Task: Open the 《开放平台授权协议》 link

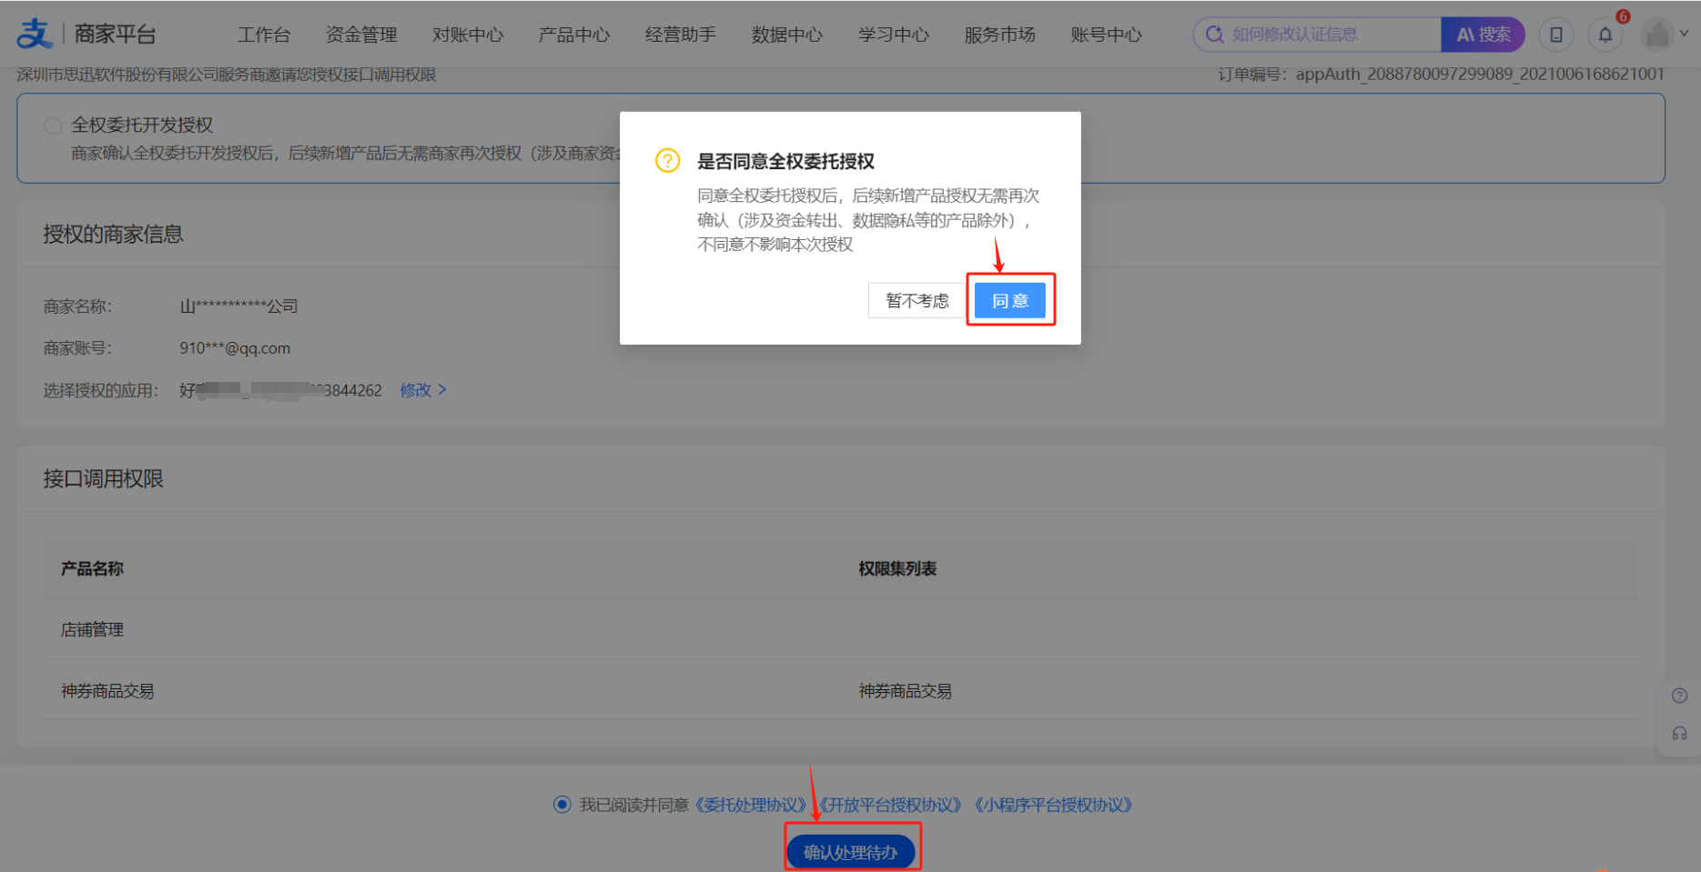Action: [890, 805]
